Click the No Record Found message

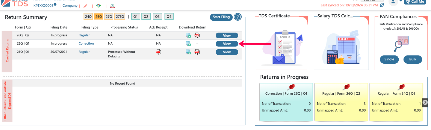[x=122, y=83]
